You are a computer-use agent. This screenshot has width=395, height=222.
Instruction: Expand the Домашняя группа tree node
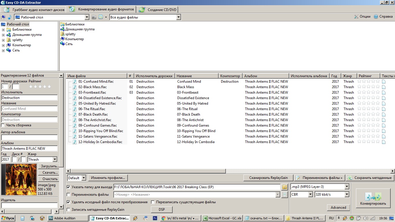pos(3,35)
